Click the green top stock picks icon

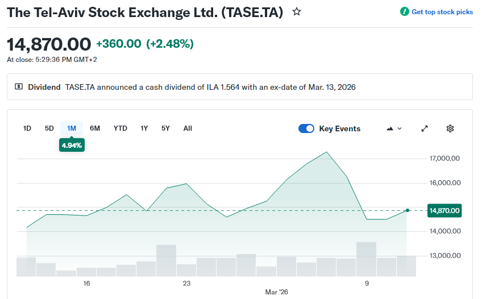coord(404,12)
